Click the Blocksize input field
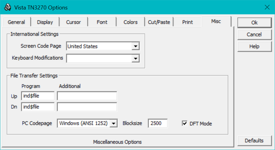This screenshot has height=150, width=275. click(x=158, y=123)
